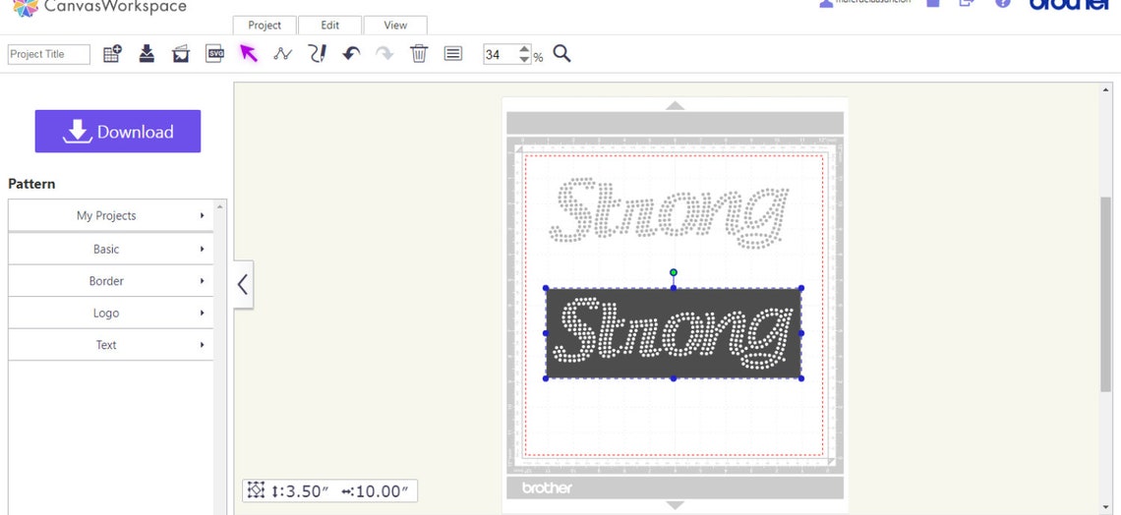The height and width of the screenshot is (515, 1121).
Task: Click the Download button
Action: 118,132
